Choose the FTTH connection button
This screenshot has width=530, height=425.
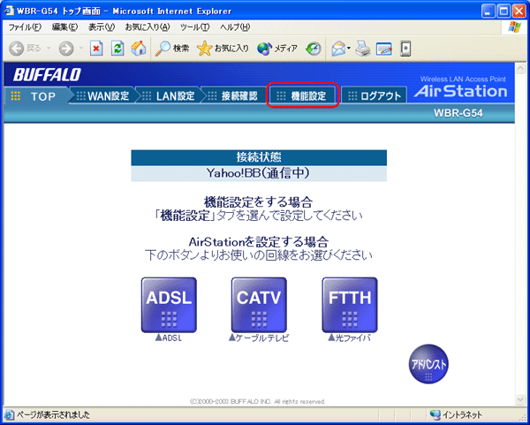350,305
